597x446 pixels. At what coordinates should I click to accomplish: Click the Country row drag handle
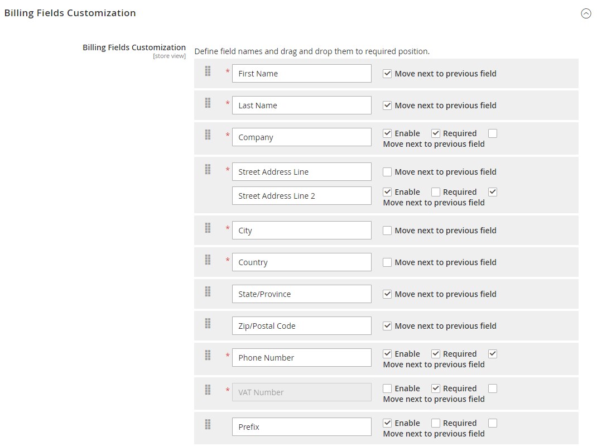pos(208,260)
